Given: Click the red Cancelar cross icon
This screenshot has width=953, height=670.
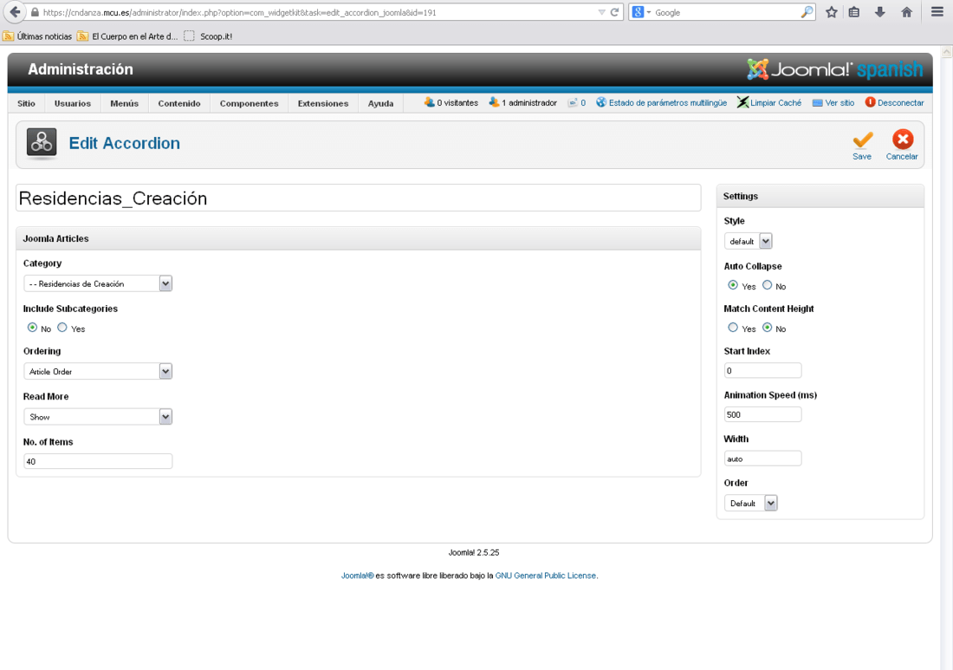Looking at the screenshot, I should [x=903, y=140].
